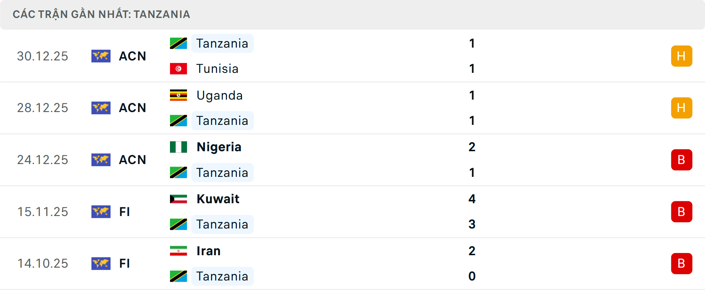Click the yellow H badge on the Tunisia match
The width and height of the screenshot is (705, 290).
click(681, 56)
